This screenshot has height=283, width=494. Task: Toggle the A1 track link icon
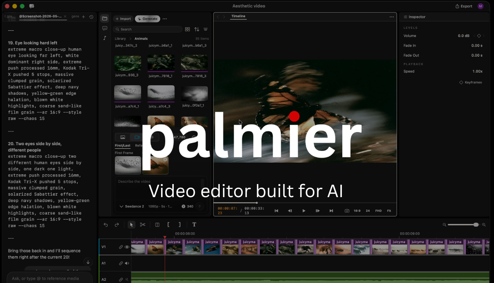[x=121, y=263]
